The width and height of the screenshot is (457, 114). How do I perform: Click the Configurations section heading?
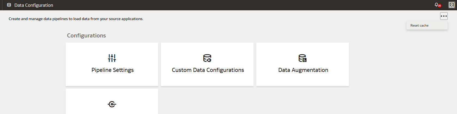pos(86,36)
